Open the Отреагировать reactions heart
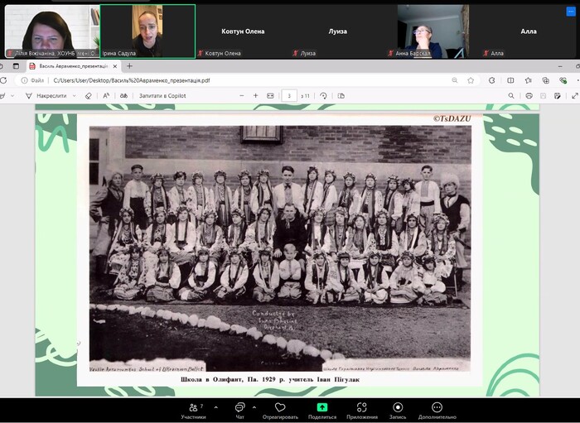The width and height of the screenshot is (580, 423). point(280,411)
